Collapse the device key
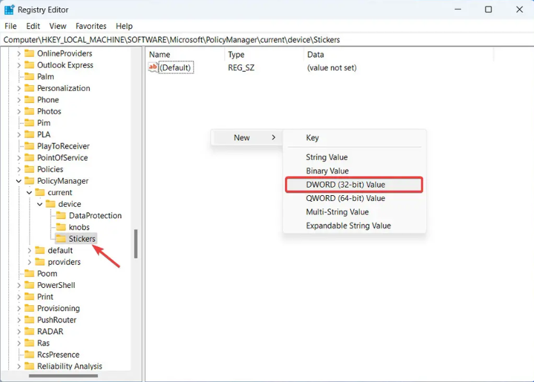Screen dimensions: 534x382 [40, 204]
